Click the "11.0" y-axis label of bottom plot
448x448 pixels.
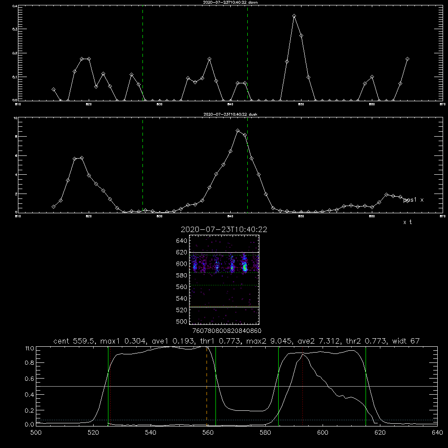pyautogui.click(x=30, y=349)
